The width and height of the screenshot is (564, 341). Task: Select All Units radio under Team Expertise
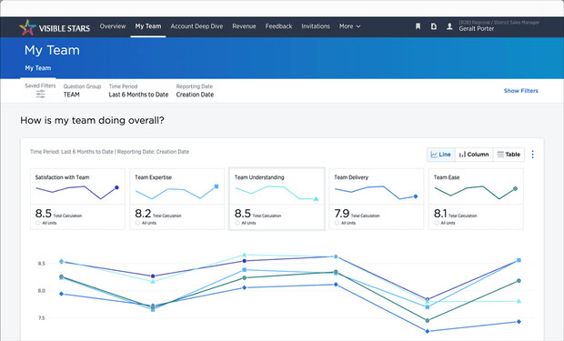click(137, 223)
